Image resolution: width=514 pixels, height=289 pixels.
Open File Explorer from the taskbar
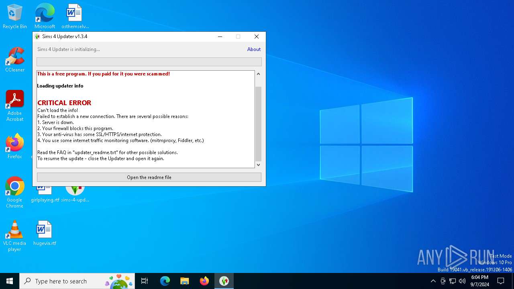185,281
